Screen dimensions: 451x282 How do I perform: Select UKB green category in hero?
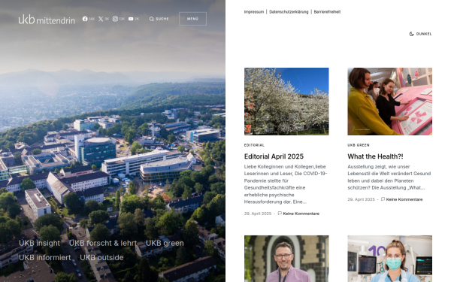(165, 243)
